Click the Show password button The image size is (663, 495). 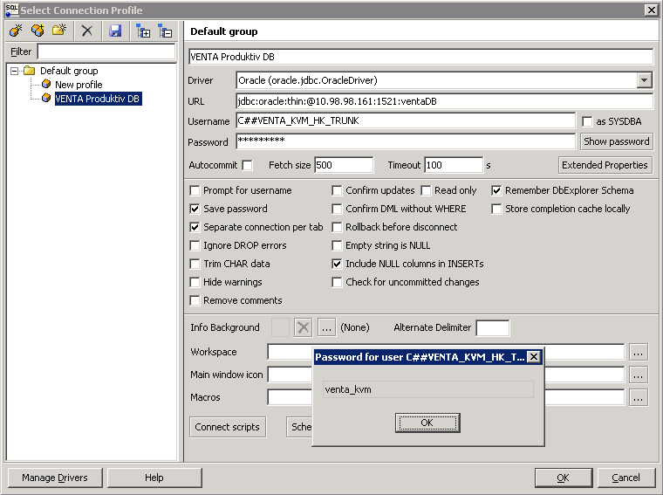[616, 141]
